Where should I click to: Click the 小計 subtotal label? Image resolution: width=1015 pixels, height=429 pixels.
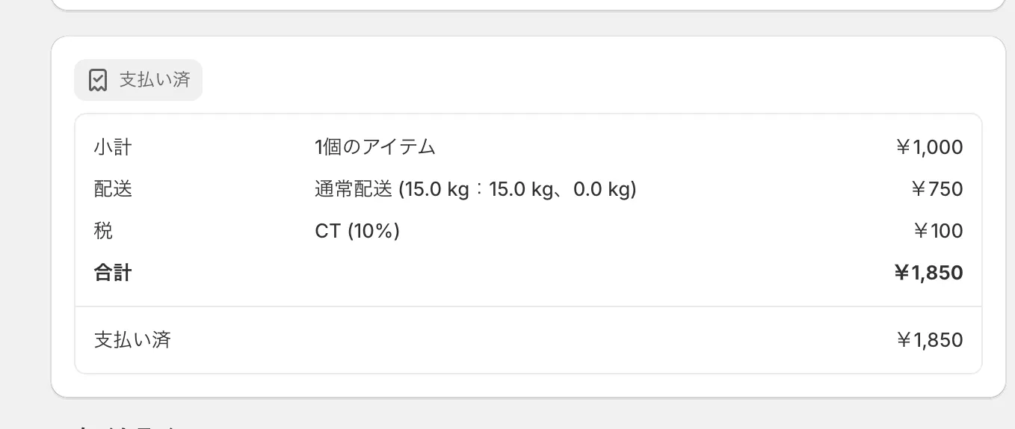113,147
